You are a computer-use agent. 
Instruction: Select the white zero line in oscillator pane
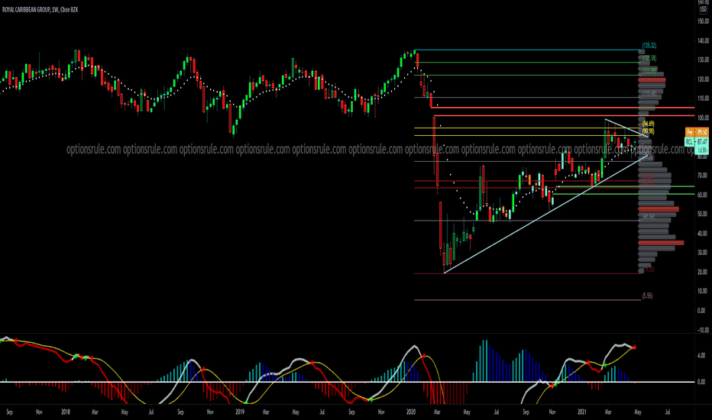pos(348,382)
